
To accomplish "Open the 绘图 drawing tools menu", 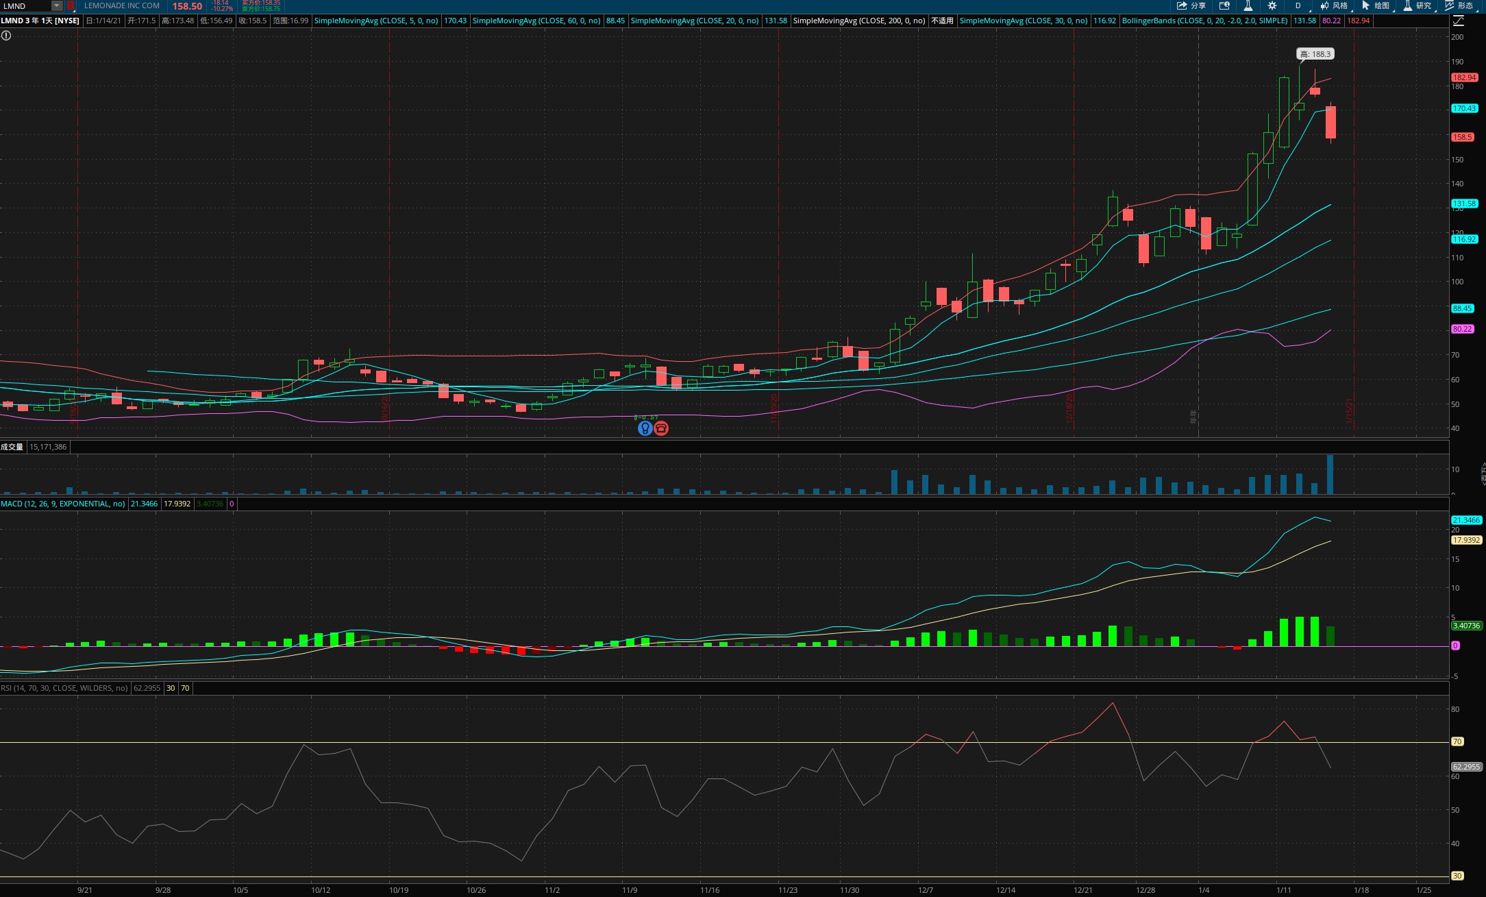I will pyautogui.click(x=1376, y=5).
